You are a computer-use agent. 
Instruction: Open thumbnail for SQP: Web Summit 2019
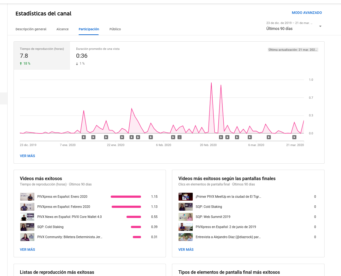pyautogui.click(x=185, y=217)
